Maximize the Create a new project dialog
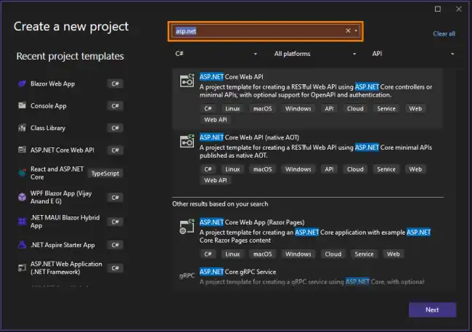 [438, 9]
